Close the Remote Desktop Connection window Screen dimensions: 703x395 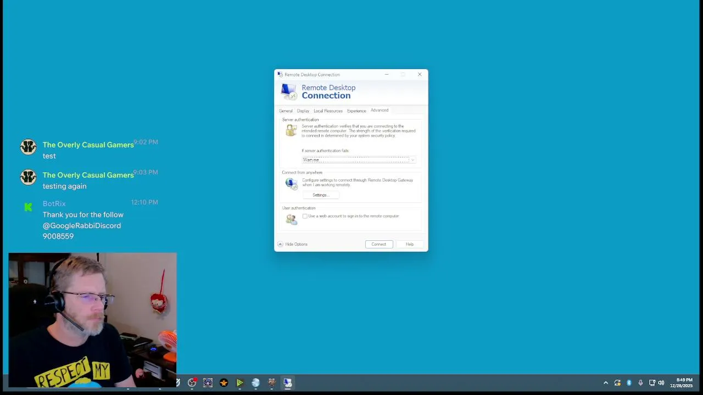coord(420,75)
